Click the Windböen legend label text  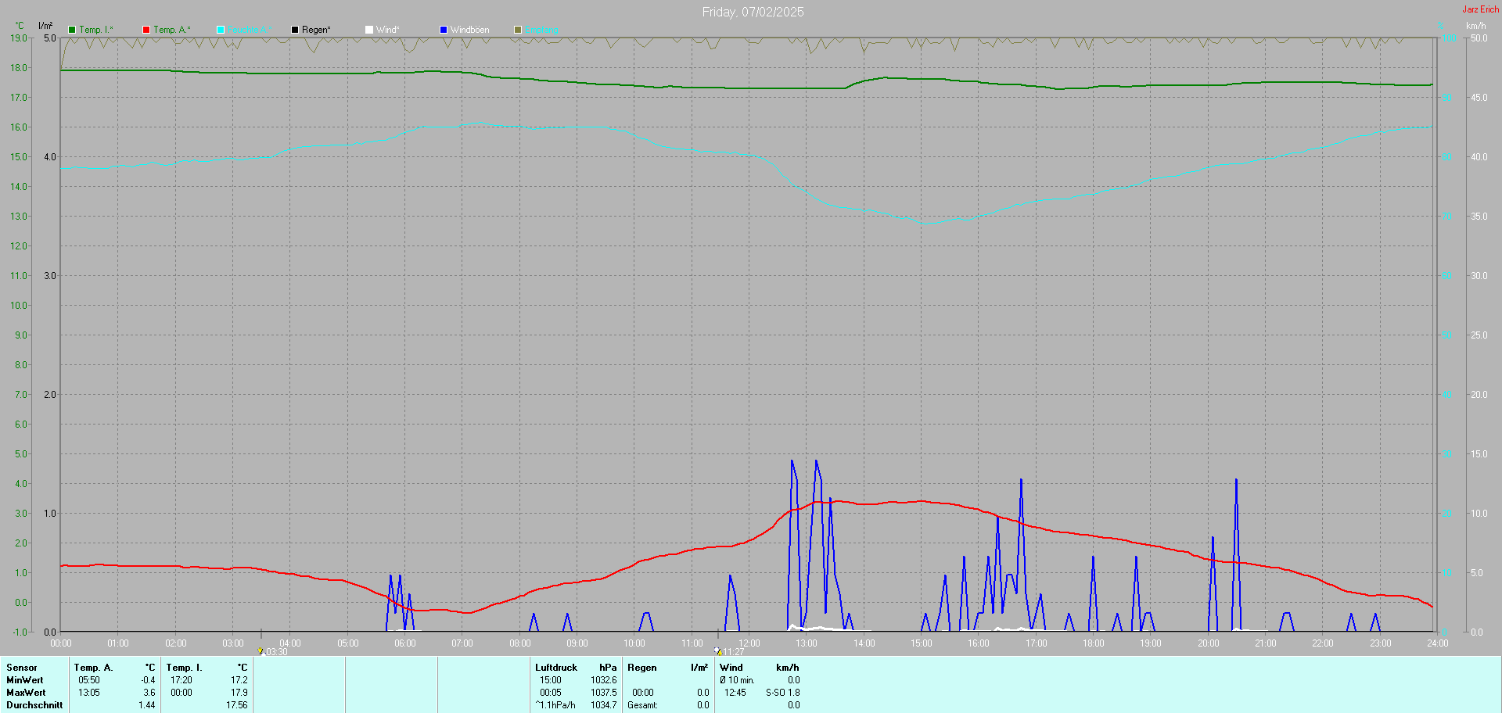click(x=469, y=30)
